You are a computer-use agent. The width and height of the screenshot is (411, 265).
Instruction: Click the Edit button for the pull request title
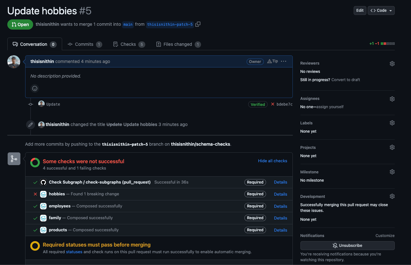click(x=360, y=10)
